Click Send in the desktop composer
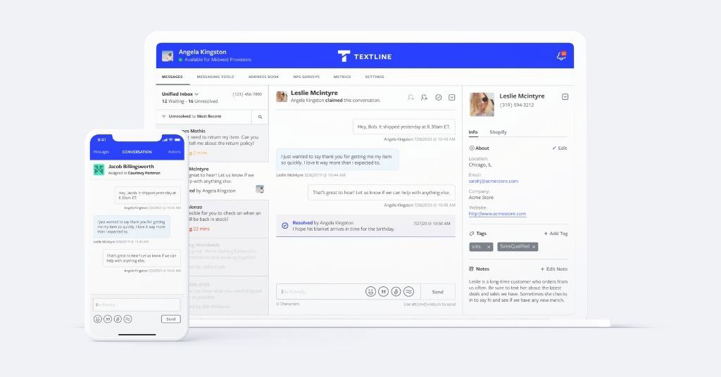Image resolution: width=721 pixels, height=377 pixels. [x=438, y=292]
